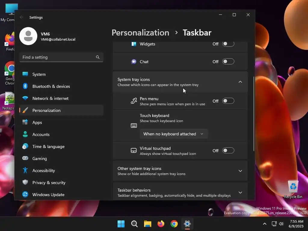The height and width of the screenshot is (231, 308).
Task: Collapse the System tray icons section
Action: click(x=240, y=82)
